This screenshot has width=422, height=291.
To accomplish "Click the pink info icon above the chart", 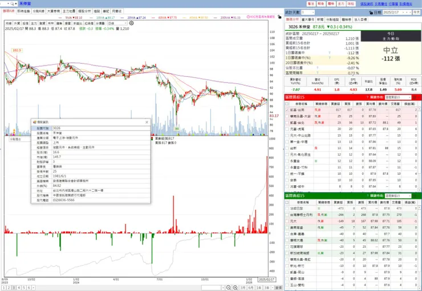I will [248, 17].
